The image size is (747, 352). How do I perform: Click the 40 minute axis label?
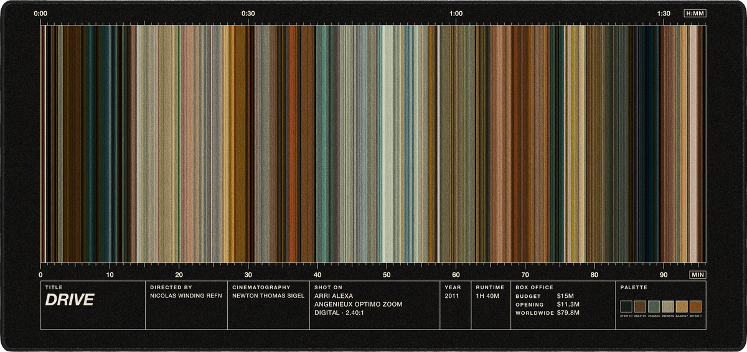[317, 275]
